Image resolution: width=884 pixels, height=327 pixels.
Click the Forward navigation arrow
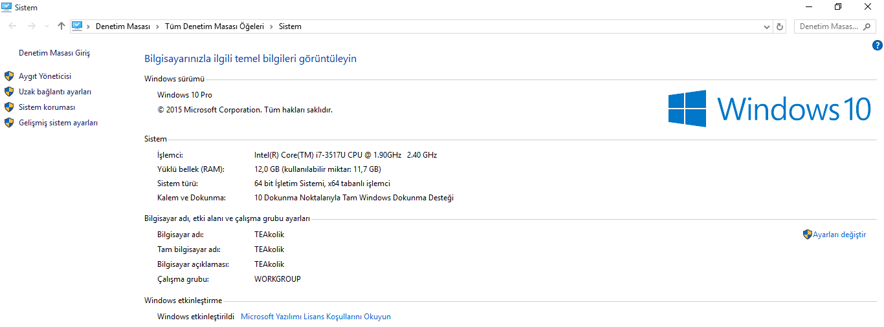pos(31,26)
